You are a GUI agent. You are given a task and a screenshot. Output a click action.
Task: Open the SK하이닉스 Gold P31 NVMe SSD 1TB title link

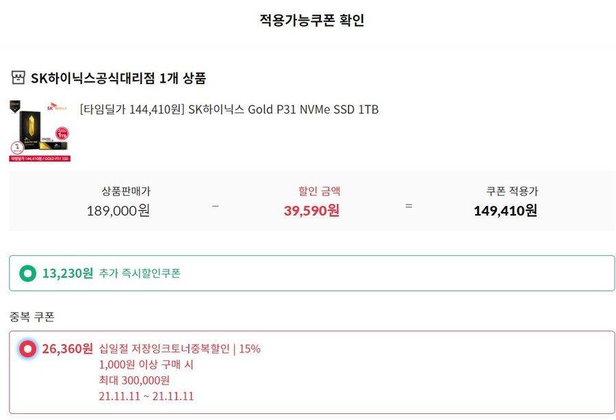229,109
